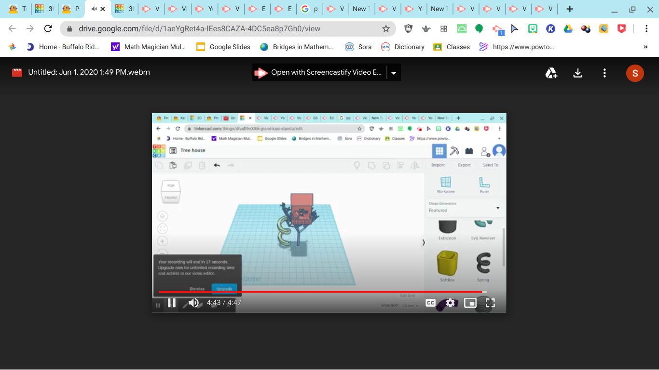Open the Chrome three-dot menu
The width and height of the screenshot is (659, 370).
pyautogui.click(x=646, y=29)
